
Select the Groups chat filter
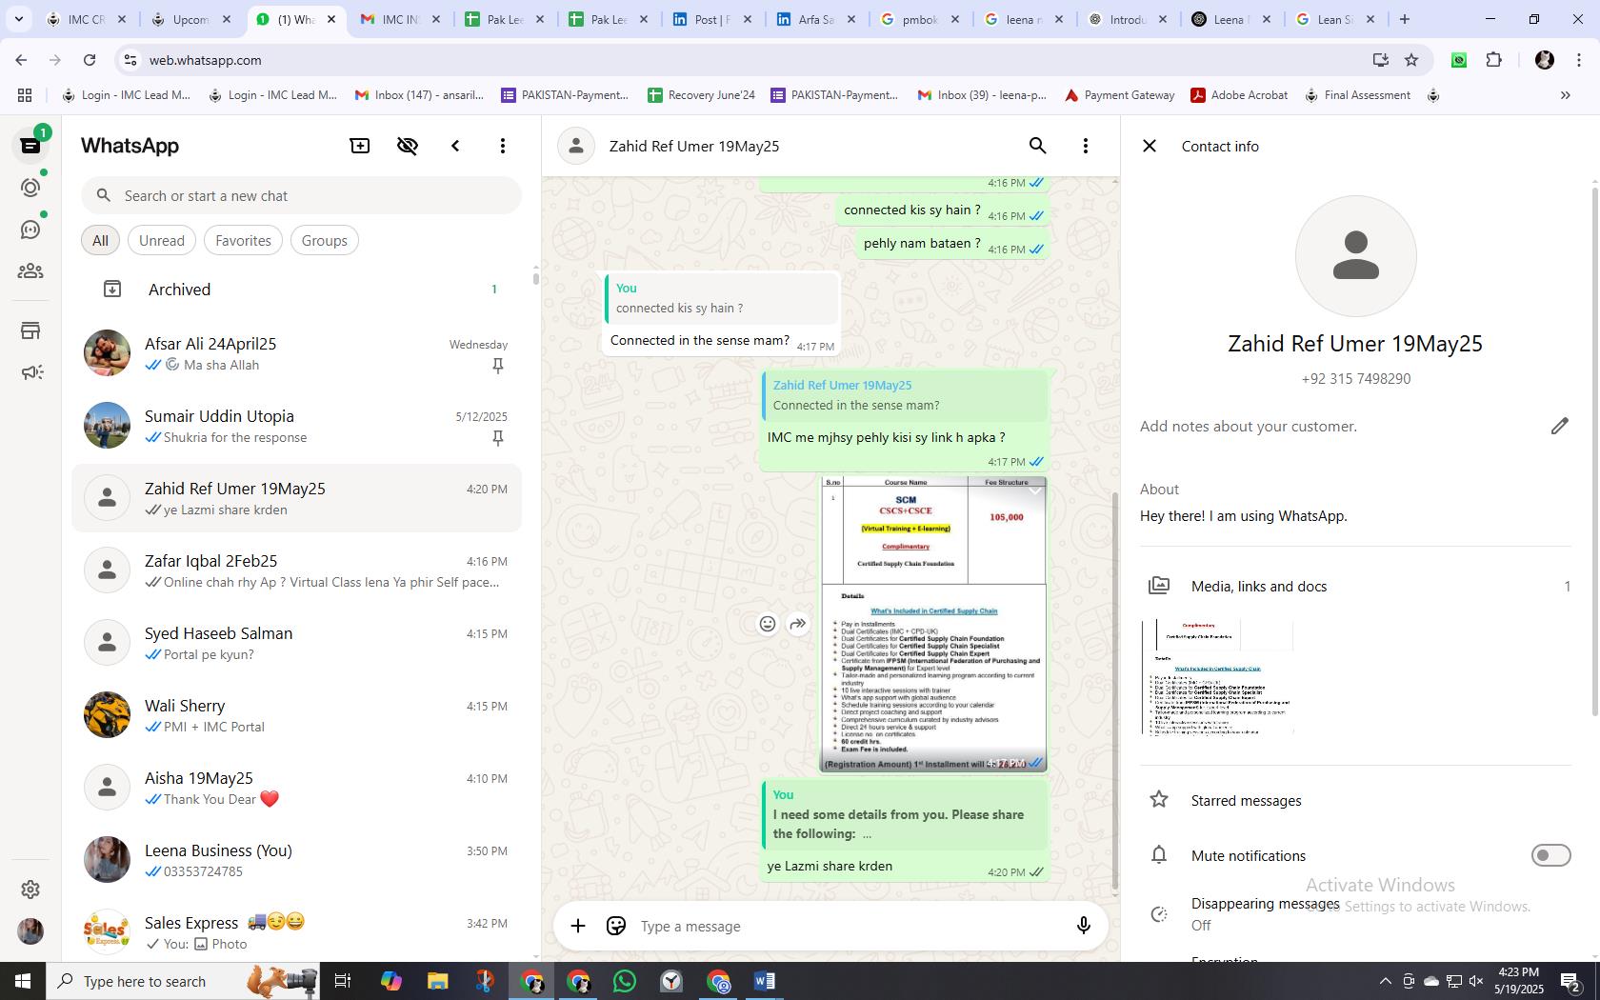[x=324, y=240]
